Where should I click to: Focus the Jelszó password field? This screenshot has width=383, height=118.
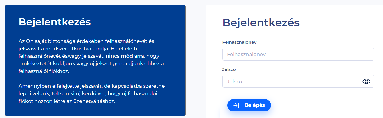(298, 81)
